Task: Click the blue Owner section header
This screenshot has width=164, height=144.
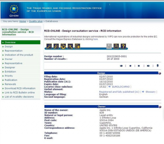Action: pyautogui.click(x=102, y=107)
